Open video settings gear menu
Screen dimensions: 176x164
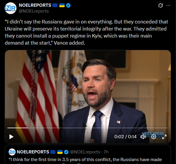tap(154, 137)
